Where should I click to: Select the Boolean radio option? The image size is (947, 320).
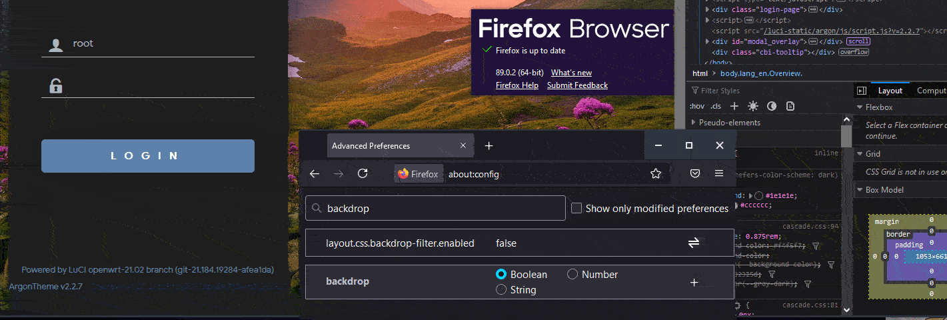pos(502,274)
